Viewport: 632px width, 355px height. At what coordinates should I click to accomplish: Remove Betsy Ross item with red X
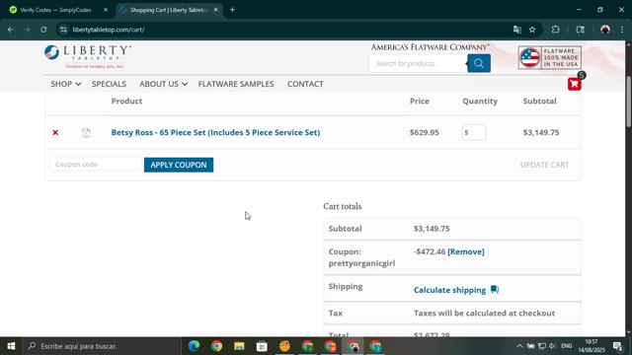55,132
